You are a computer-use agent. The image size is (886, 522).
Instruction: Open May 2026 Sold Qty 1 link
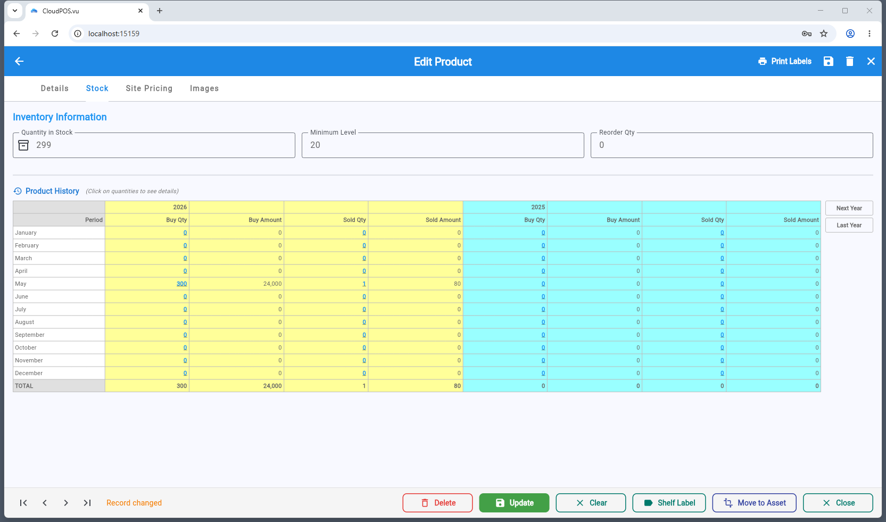(364, 284)
